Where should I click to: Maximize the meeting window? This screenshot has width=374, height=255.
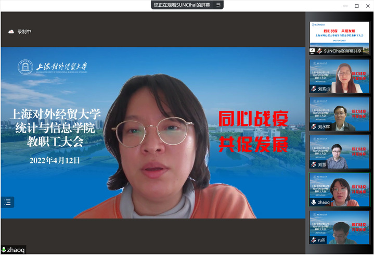click(x=356, y=5)
